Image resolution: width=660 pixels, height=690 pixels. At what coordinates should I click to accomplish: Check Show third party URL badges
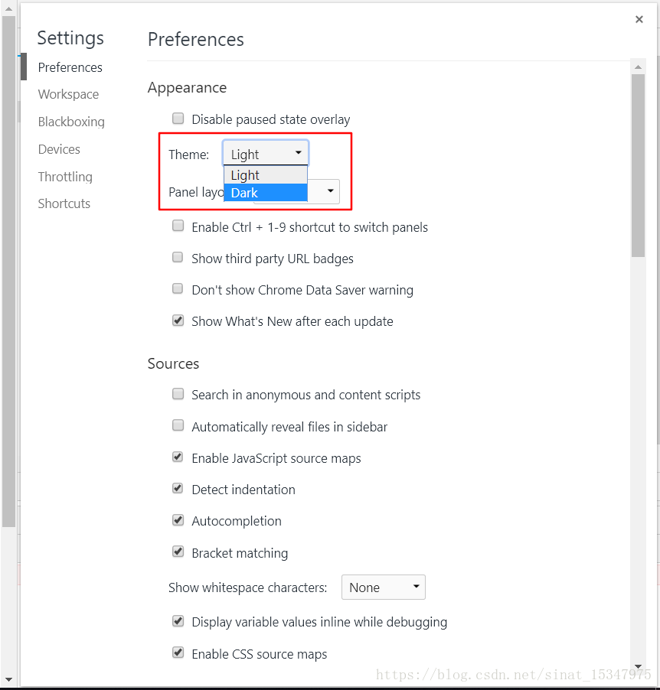178,258
